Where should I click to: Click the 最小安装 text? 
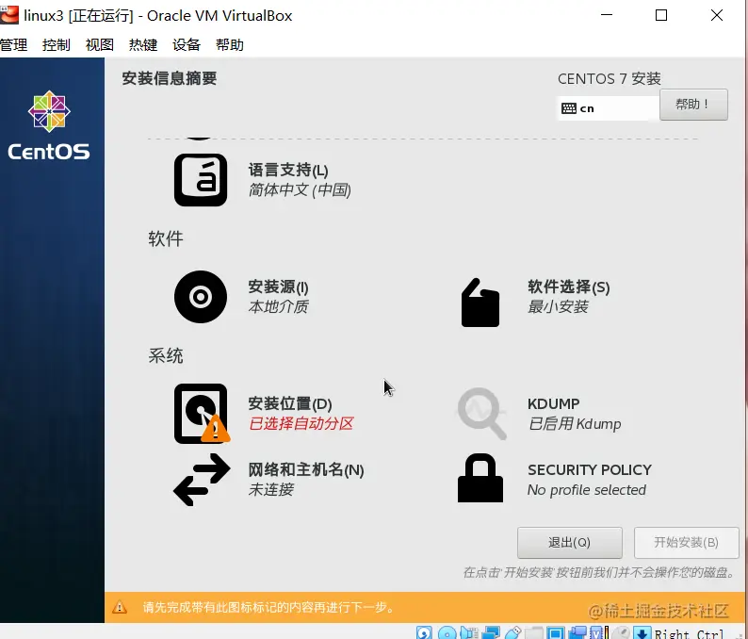tap(558, 306)
